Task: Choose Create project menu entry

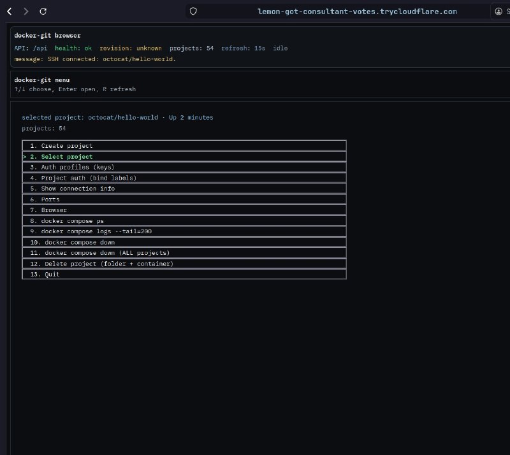Action: [x=184, y=146]
